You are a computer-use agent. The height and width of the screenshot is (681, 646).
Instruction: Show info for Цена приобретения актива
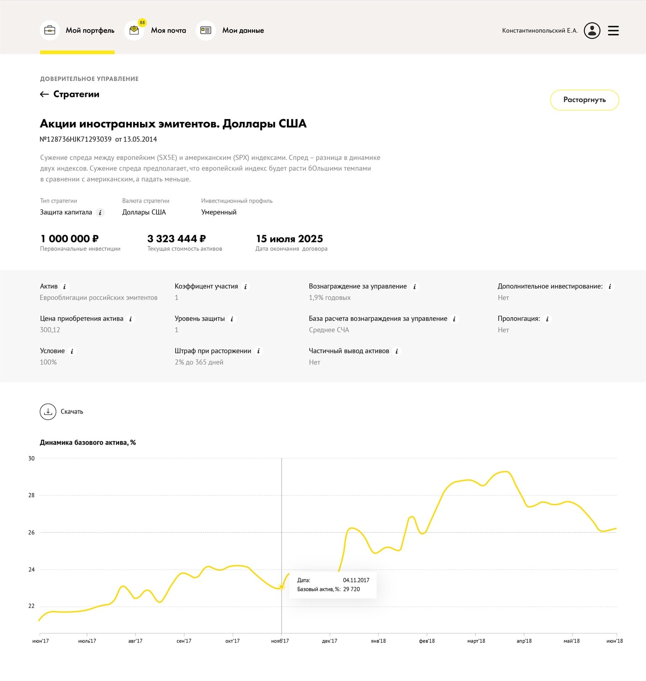tap(130, 319)
